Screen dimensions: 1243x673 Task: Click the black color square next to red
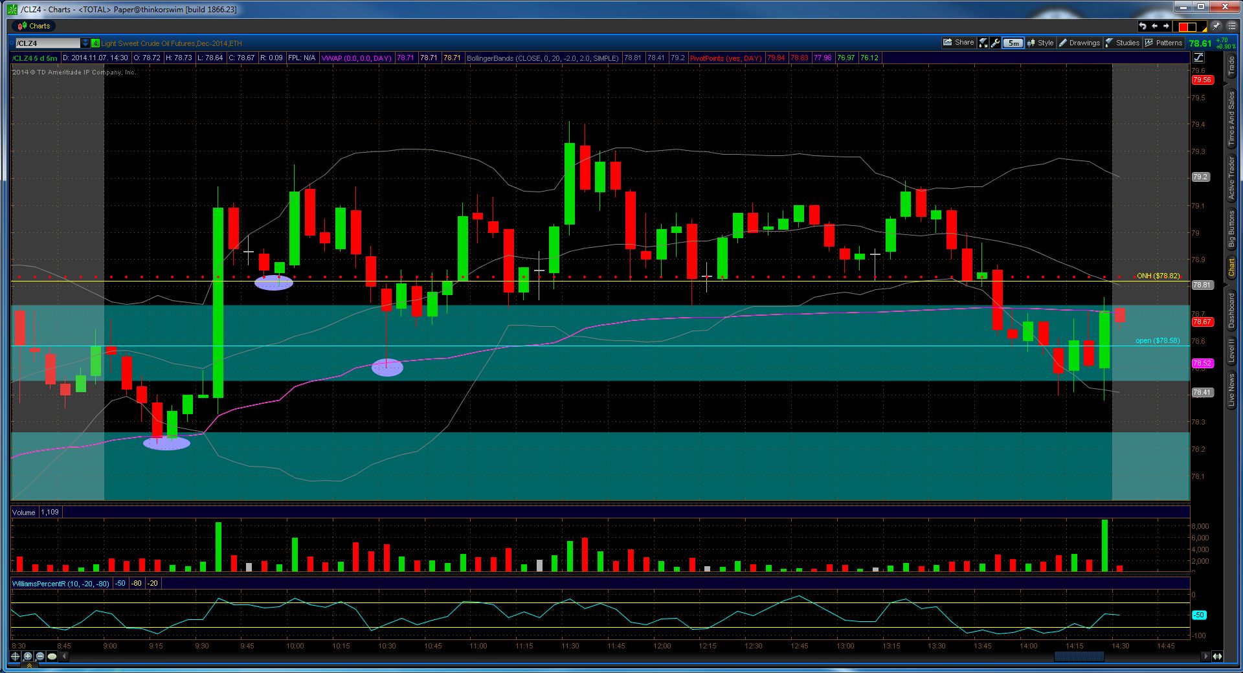1192,27
